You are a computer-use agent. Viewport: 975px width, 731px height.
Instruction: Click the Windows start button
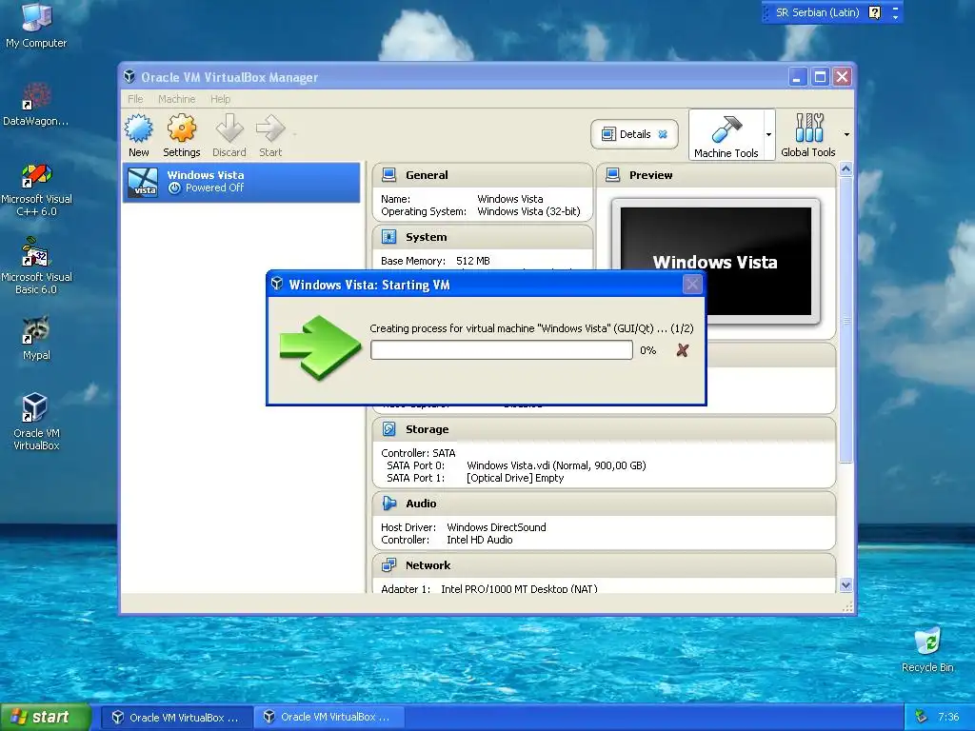click(x=45, y=717)
